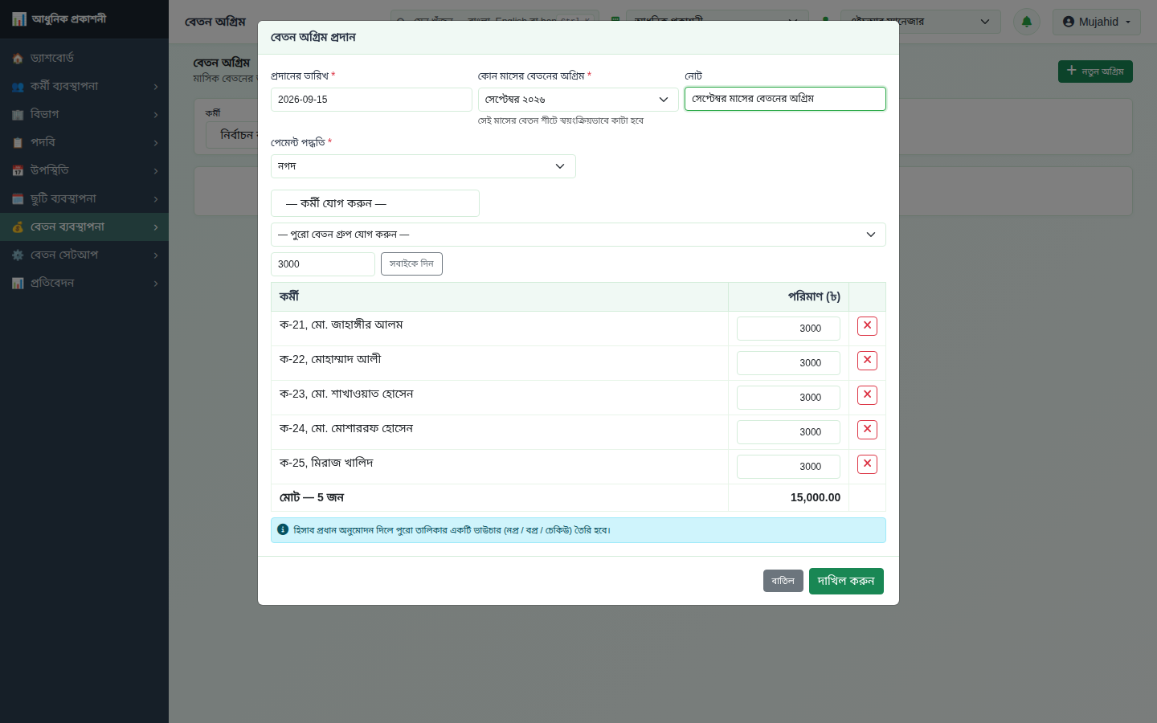The image size is (1157, 723).
Task: Click the প্রতিবেদন chart icon
Action: (x=18, y=284)
